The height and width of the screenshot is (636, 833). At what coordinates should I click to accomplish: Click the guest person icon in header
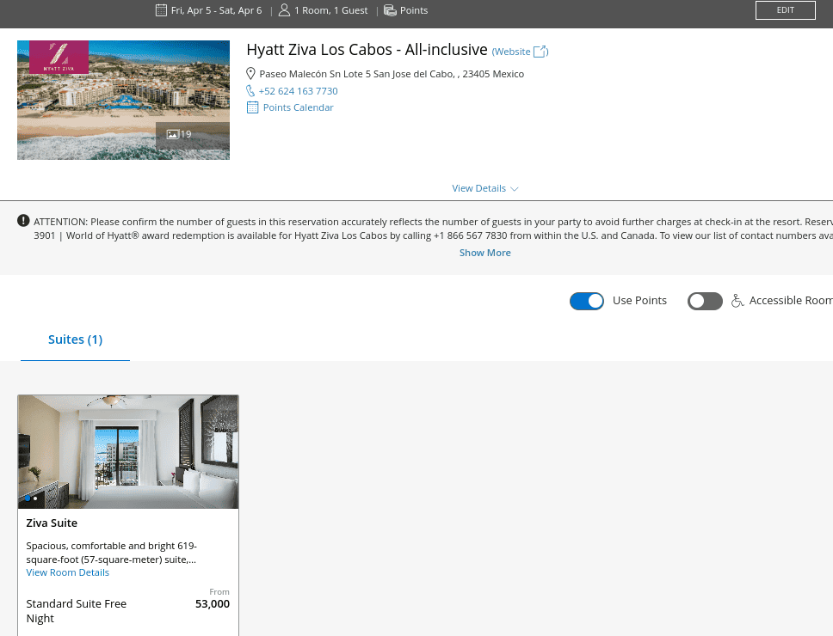[284, 10]
